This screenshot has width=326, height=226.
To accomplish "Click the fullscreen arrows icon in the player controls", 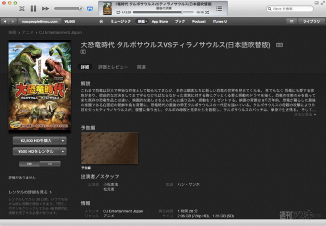I will (22, 9).
